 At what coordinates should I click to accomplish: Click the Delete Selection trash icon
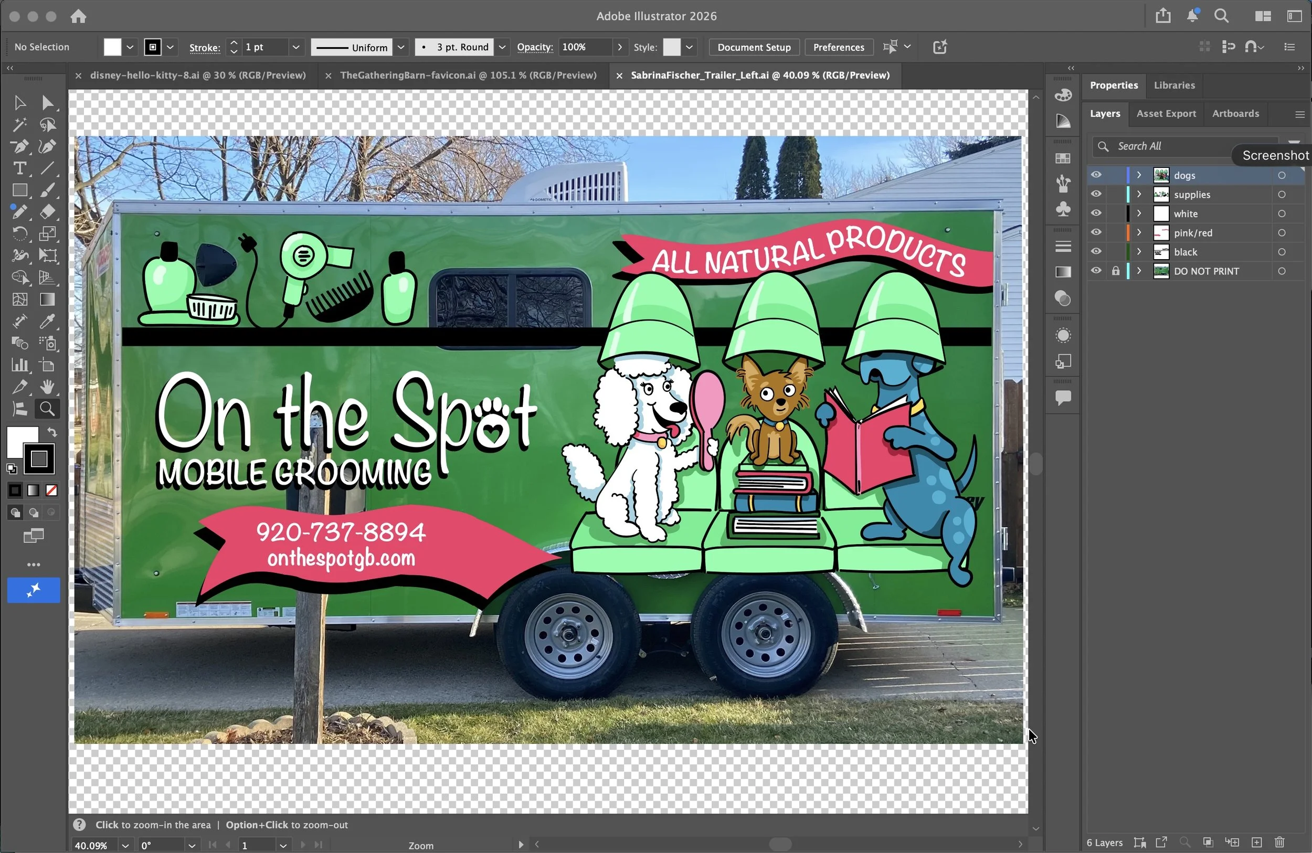pos(1279,842)
